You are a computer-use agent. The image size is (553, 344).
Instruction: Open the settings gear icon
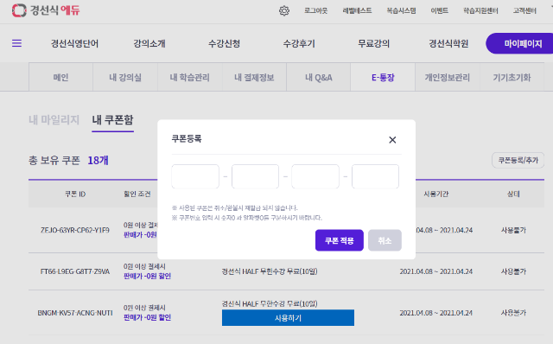(284, 11)
